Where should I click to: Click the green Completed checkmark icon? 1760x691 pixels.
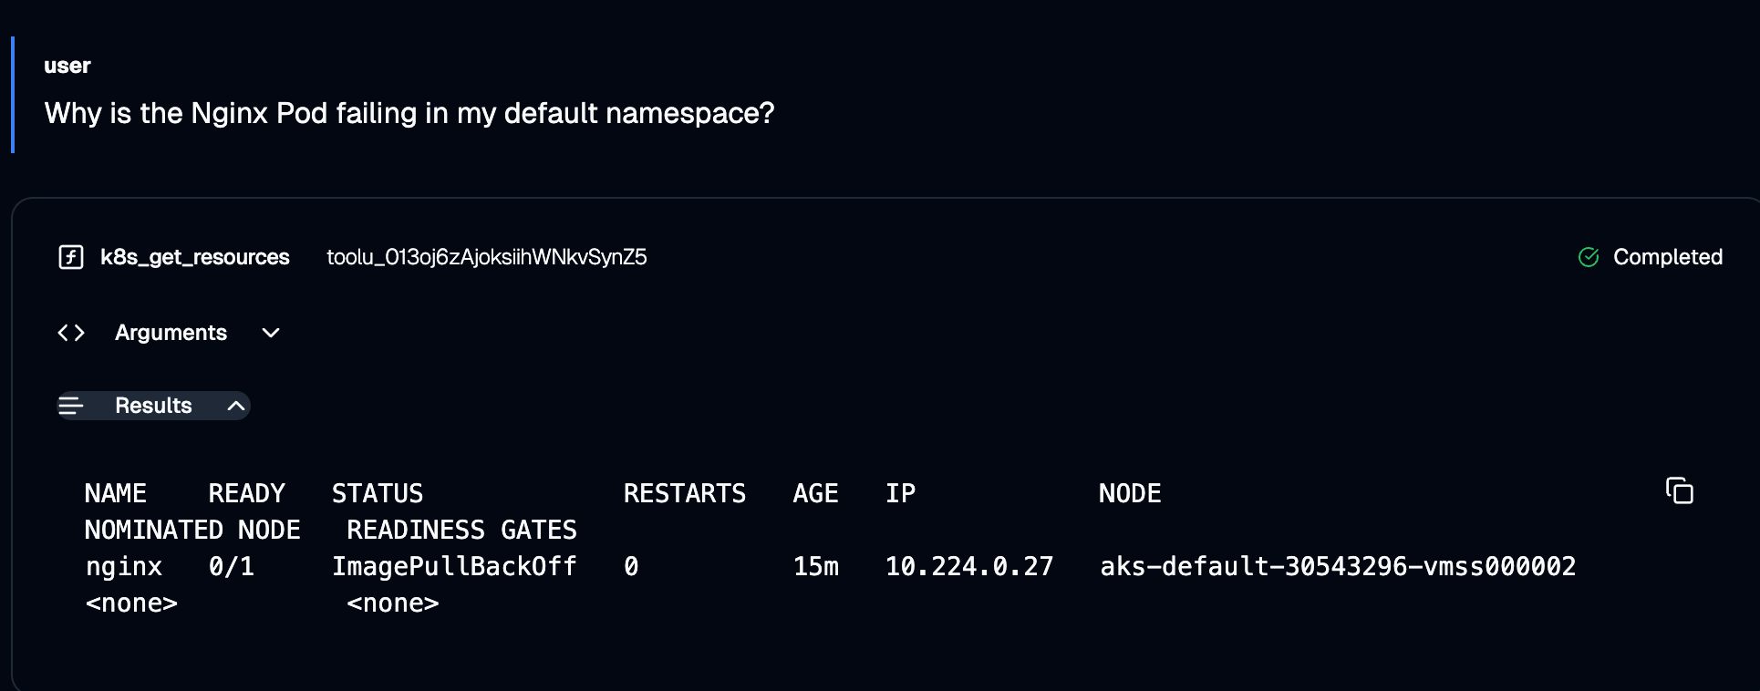click(x=1589, y=257)
